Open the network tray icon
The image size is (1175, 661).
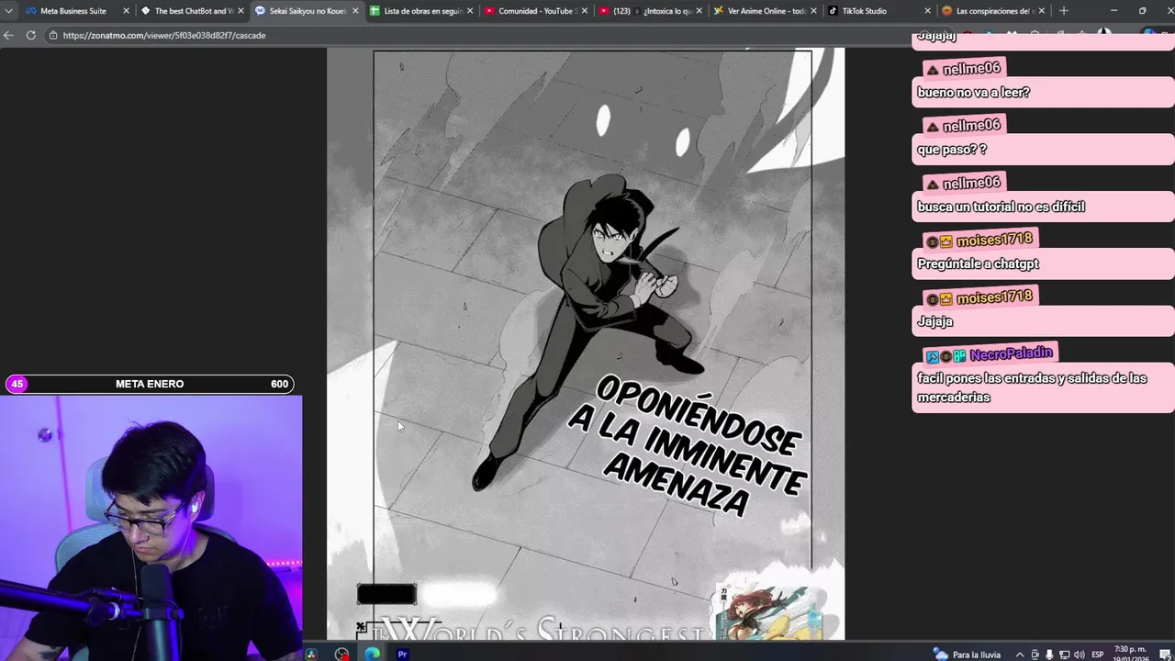click(1064, 655)
